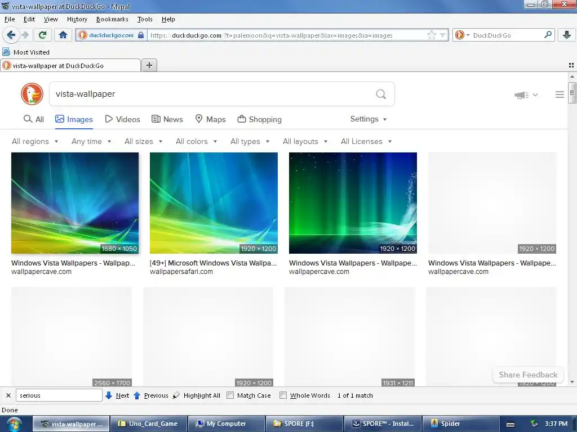Switch to the Maps results tab
Viewport: 577px width, 432px height.
(211, 119)
